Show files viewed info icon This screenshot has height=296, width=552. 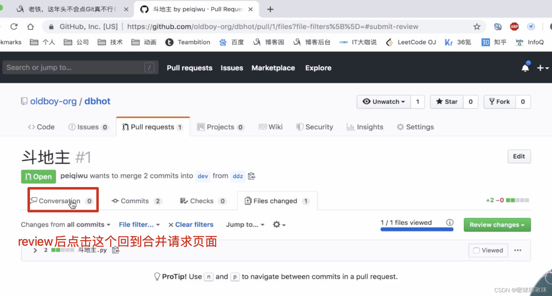[x=450, y=222]
